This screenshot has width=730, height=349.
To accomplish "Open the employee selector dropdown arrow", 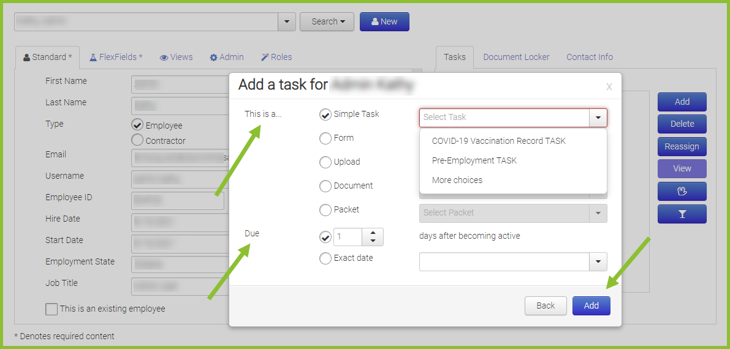I will 286,22.
